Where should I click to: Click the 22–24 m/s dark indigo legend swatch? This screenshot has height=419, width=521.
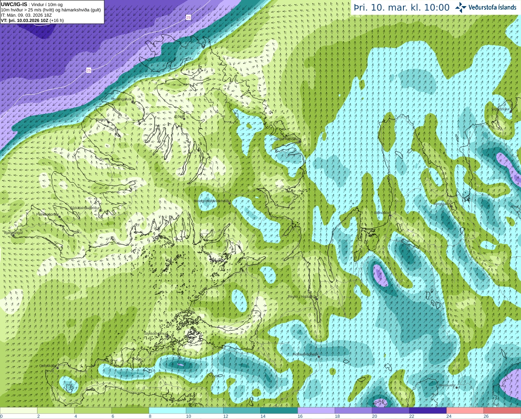[428, 410]
